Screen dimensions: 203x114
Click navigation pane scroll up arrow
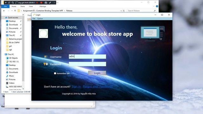tap(23, 15)
